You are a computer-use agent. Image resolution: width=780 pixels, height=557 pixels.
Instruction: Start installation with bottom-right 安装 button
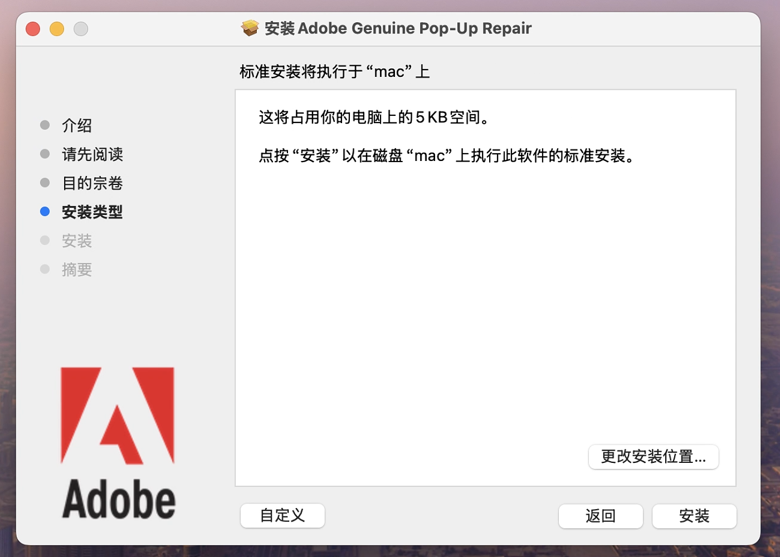point(694,516)
